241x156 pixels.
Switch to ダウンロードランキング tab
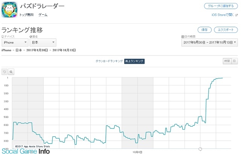coord(109,61)
